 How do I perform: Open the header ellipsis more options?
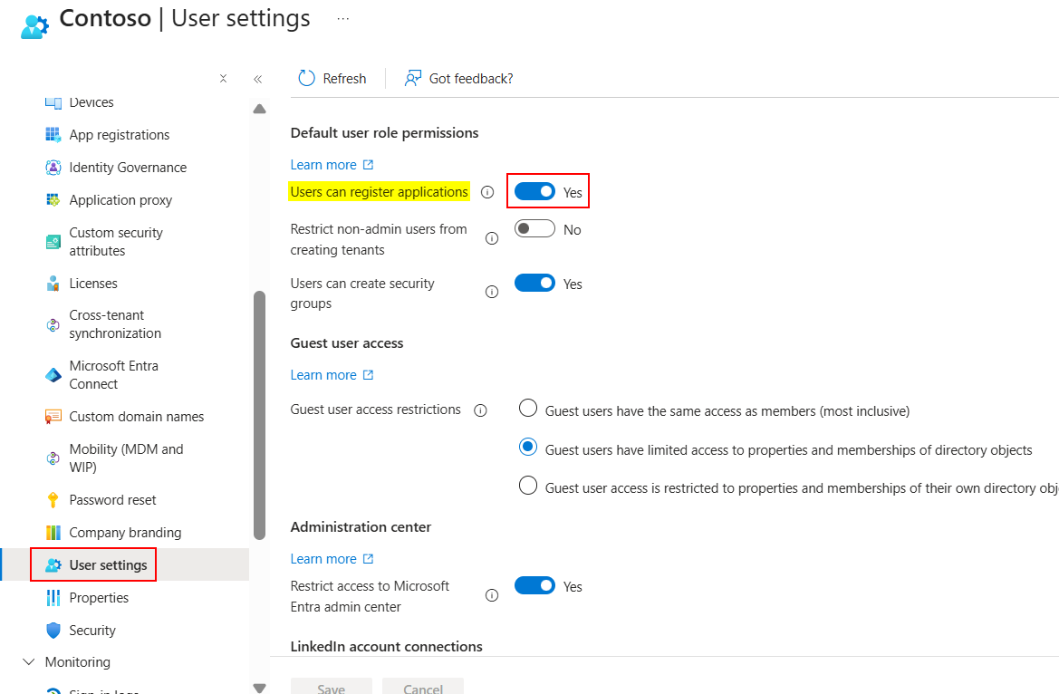point(343,19)
